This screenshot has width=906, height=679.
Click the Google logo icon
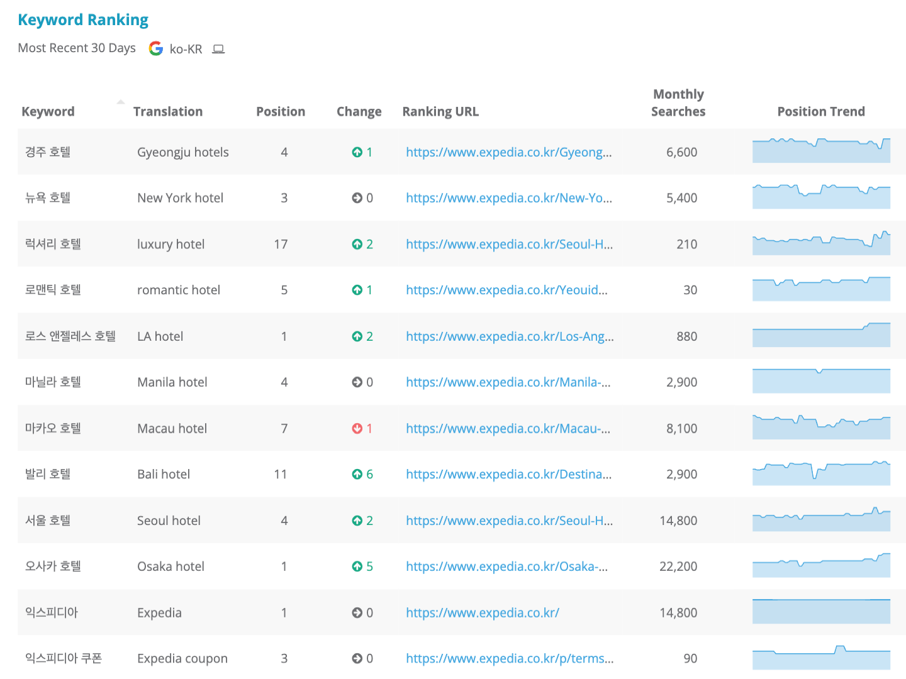point(155,48)
